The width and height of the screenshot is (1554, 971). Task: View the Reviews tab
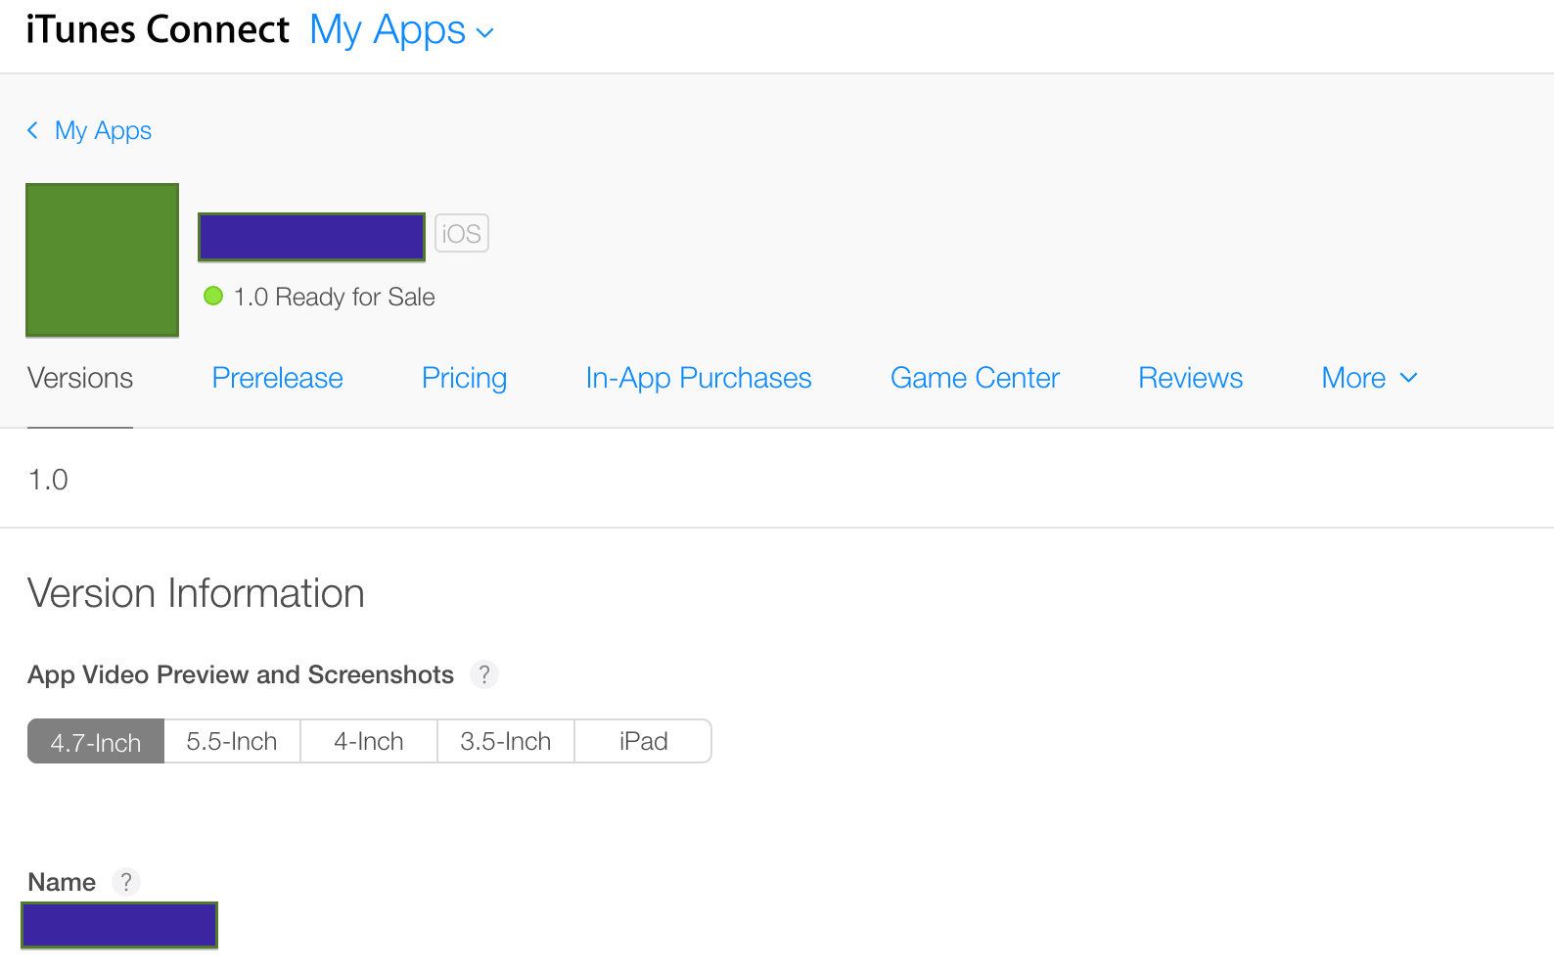[x=1190, y=378]
